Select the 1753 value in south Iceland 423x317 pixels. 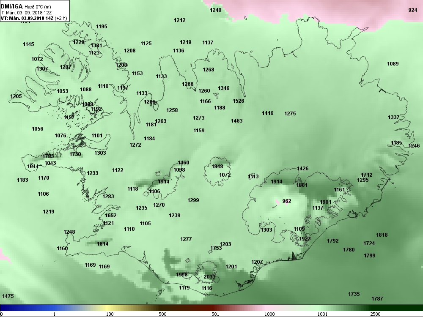point(216,248)
